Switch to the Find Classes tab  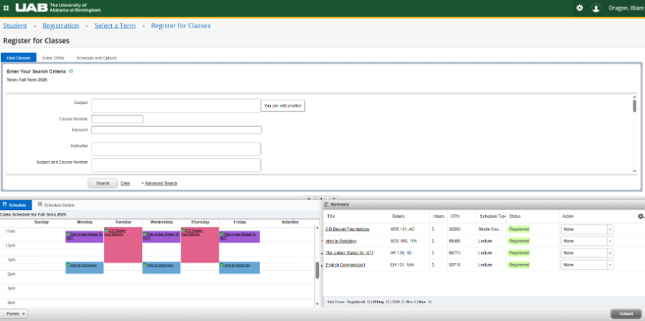19,58
